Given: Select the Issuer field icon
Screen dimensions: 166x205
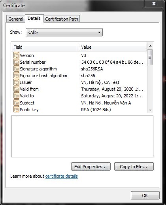Looking at the screenshot, I should [x=16, y=82].
